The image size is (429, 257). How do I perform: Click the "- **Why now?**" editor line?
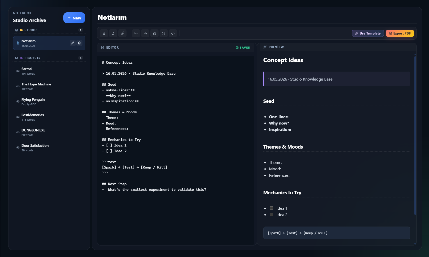[116, 96]
